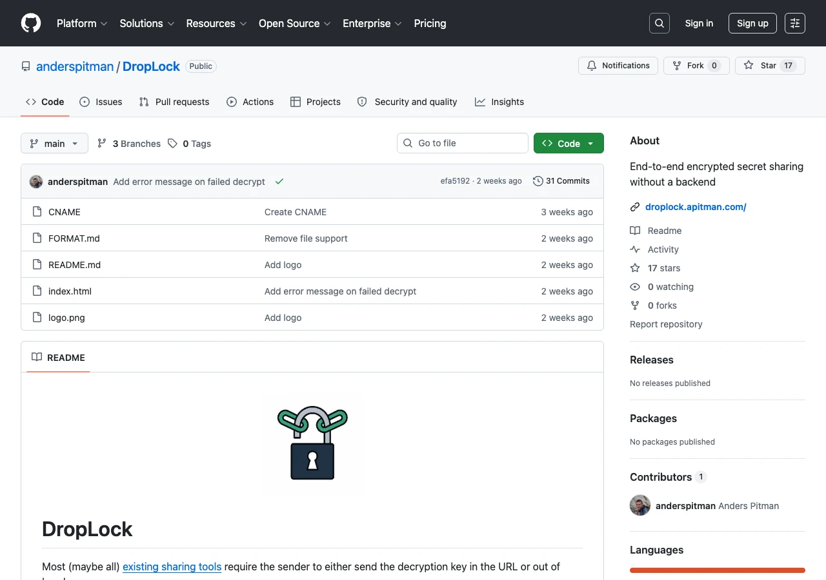The height and width of the screenshot is (580, 826).
Task: Expand the Platform menu
Action: coord(82,23)
